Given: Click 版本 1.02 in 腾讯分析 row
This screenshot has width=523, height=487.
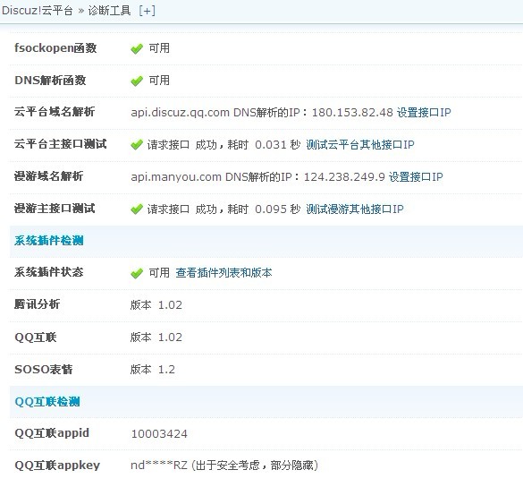Looking at the screenshot, I should (x=156, y=305).
